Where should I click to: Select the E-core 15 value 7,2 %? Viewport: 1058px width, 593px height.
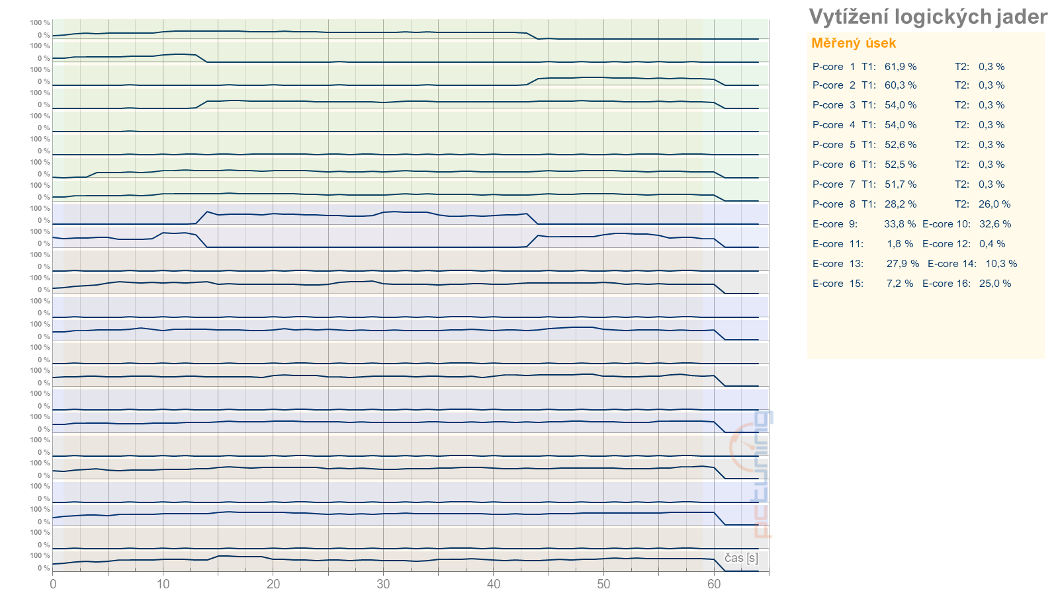(x=900, y=284)
